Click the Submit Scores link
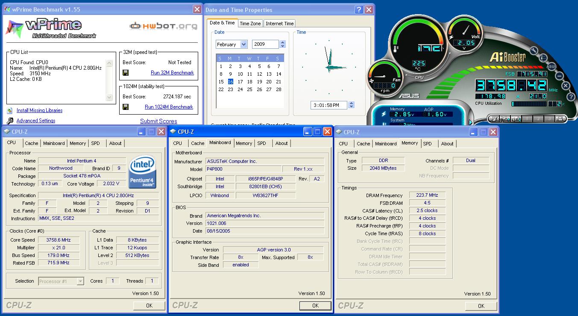 click(158, 121)
